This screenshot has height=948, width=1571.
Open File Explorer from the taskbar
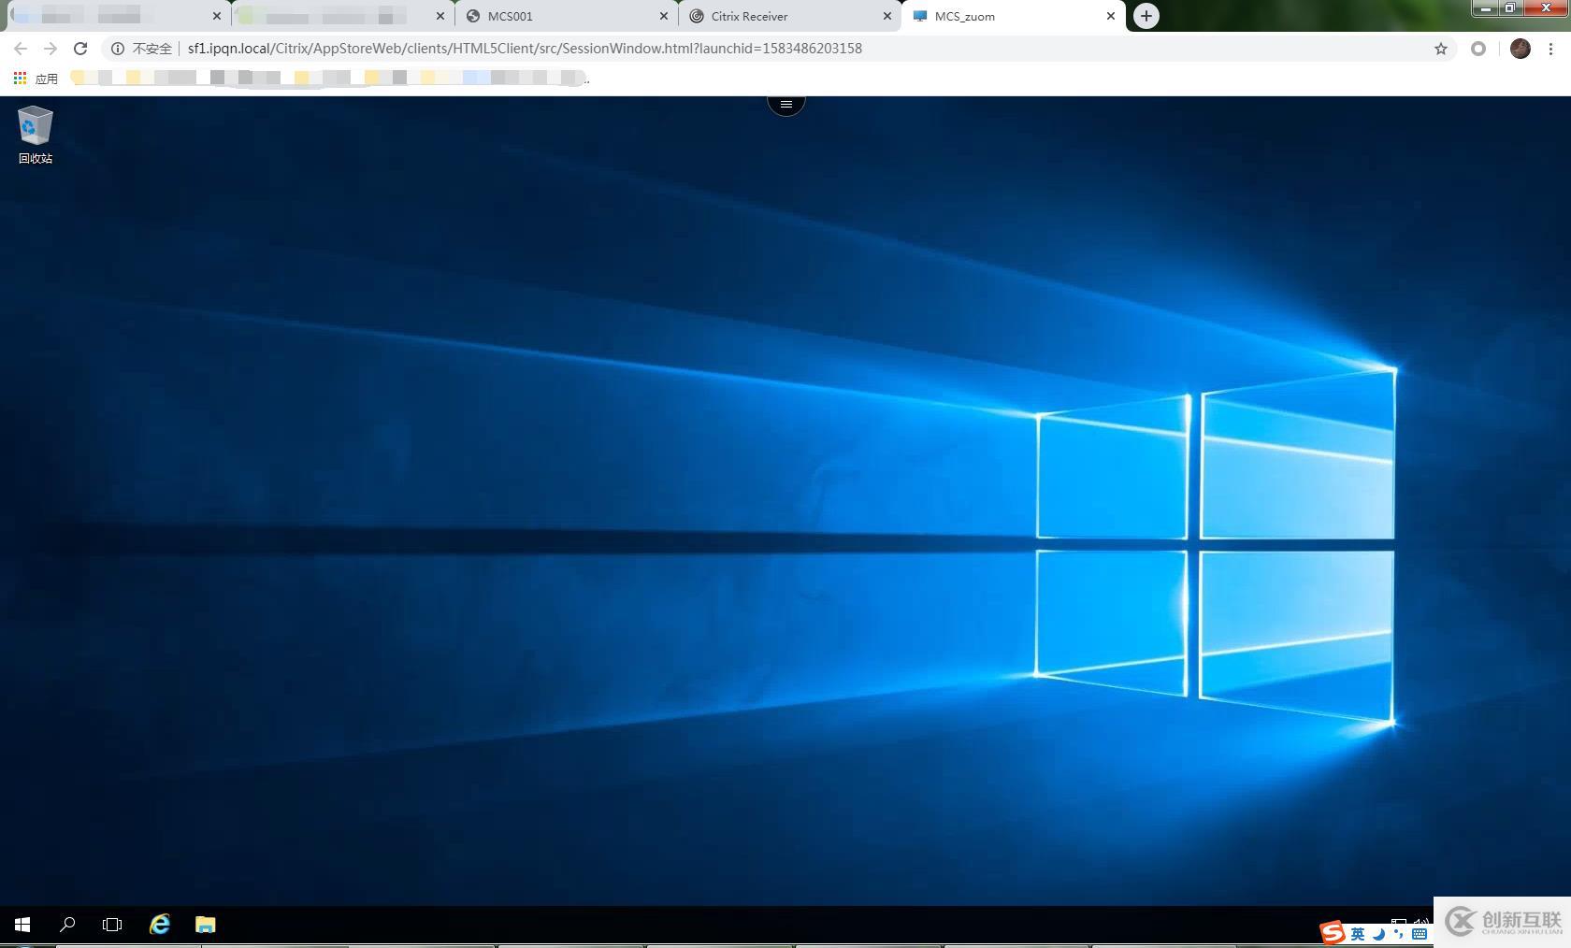click(206, 925)
